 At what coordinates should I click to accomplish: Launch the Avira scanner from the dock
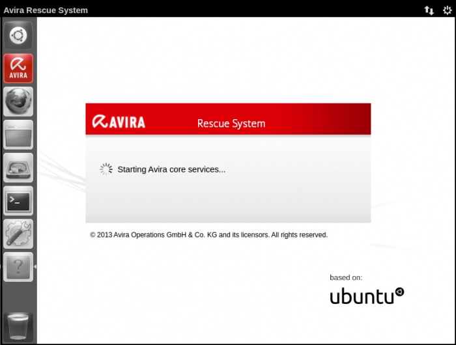(x=18, y=68)
